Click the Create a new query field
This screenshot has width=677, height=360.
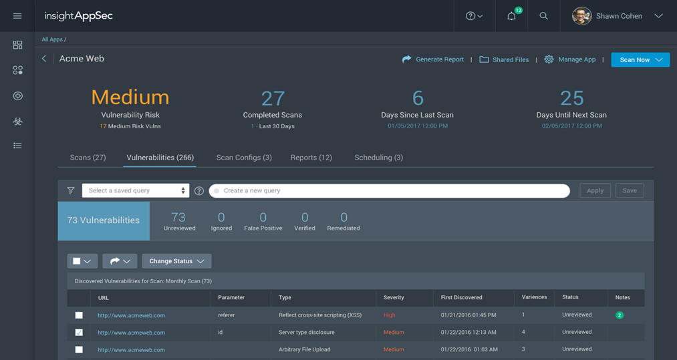[390, 190]
